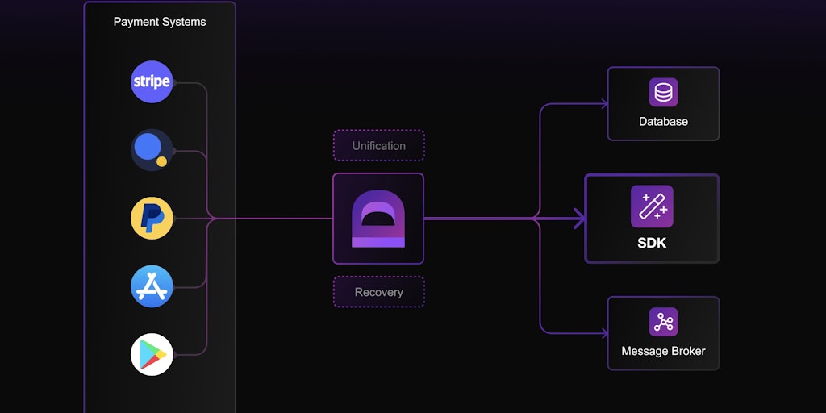Click the PayPal logo icon
The image size is (826, 413).
coord(152,218)
